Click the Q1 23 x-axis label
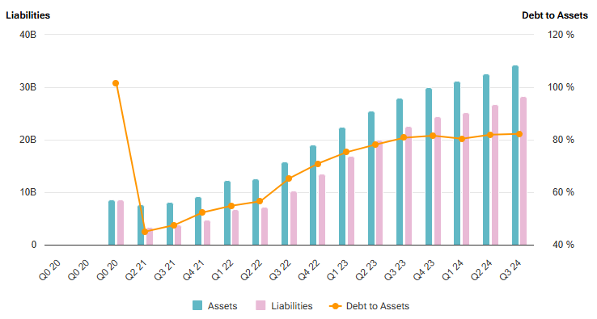 point(337,271)
